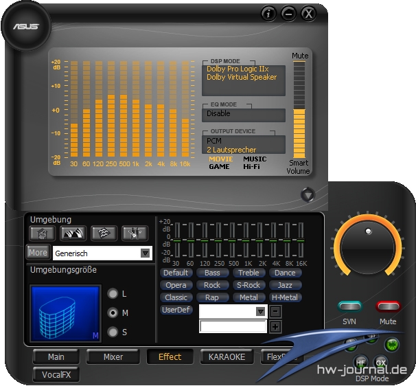Screen dimensions: 416x386
Task: Apply the Opera EQ preset
Action: (176, 285)
